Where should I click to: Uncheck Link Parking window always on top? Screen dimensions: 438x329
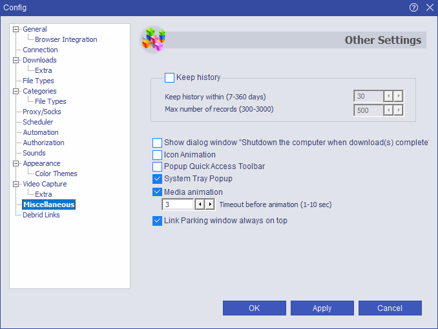coord(157,221)
